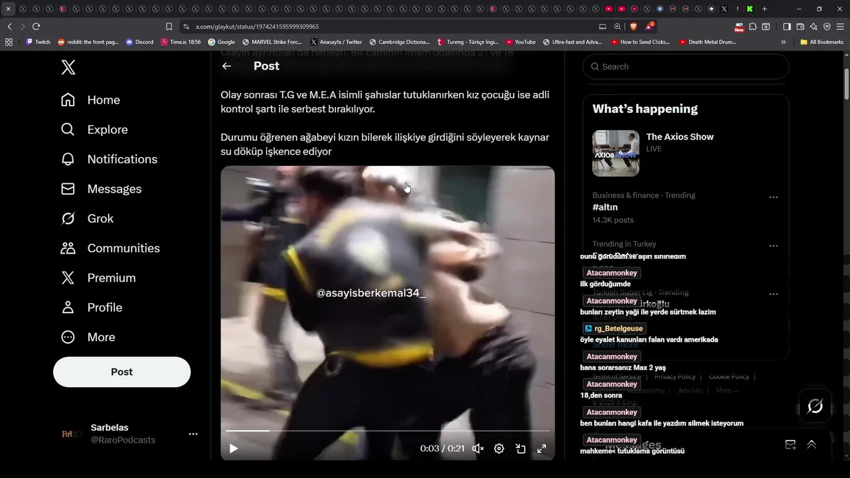Open Brave Rewards triangle icon

tap(649, 27)
